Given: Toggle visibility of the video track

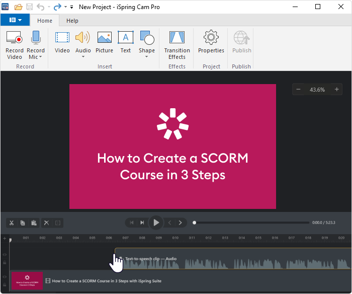Looking at the screenshot, I should pyautogui.click(x=5, y=277).
